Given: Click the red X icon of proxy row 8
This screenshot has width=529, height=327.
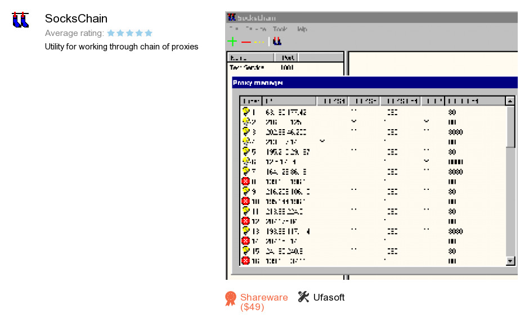Looking at the screenshot, I should point(245,181).
